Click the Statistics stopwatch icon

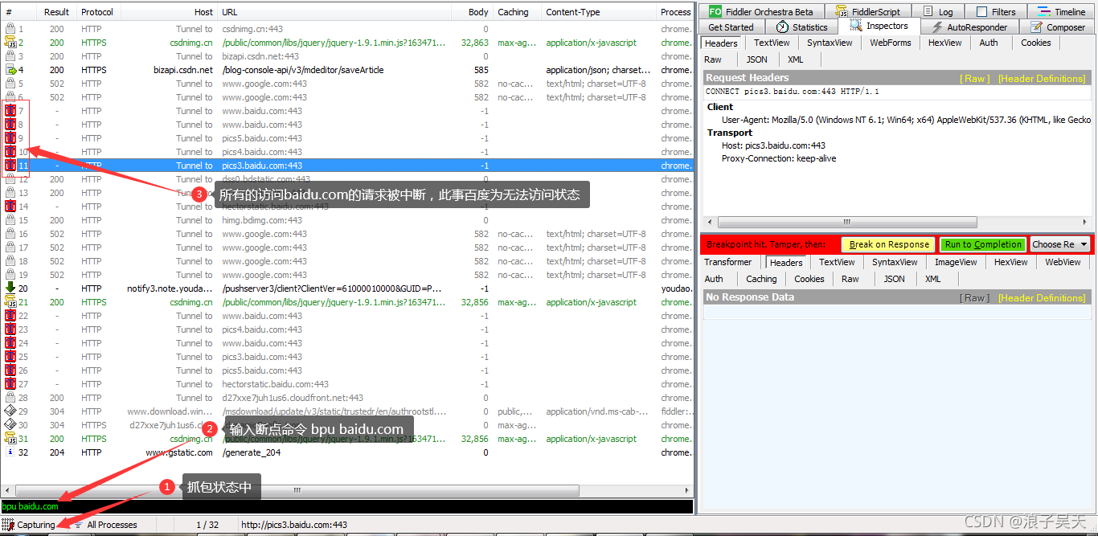782,27
